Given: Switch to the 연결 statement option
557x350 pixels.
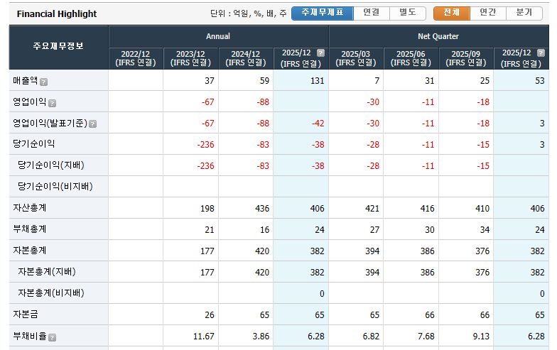Looking at the screenshot, I should (x=371, y=13).
